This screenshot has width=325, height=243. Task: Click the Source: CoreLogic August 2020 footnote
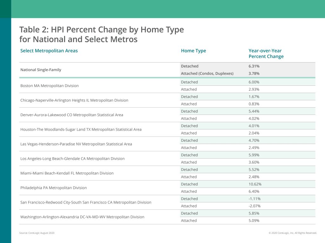tap(37, 233)
